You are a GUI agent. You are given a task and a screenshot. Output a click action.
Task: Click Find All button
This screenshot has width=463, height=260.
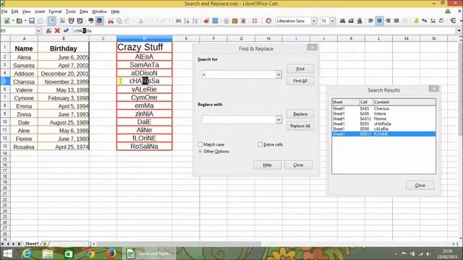click(x=300, y=81)
